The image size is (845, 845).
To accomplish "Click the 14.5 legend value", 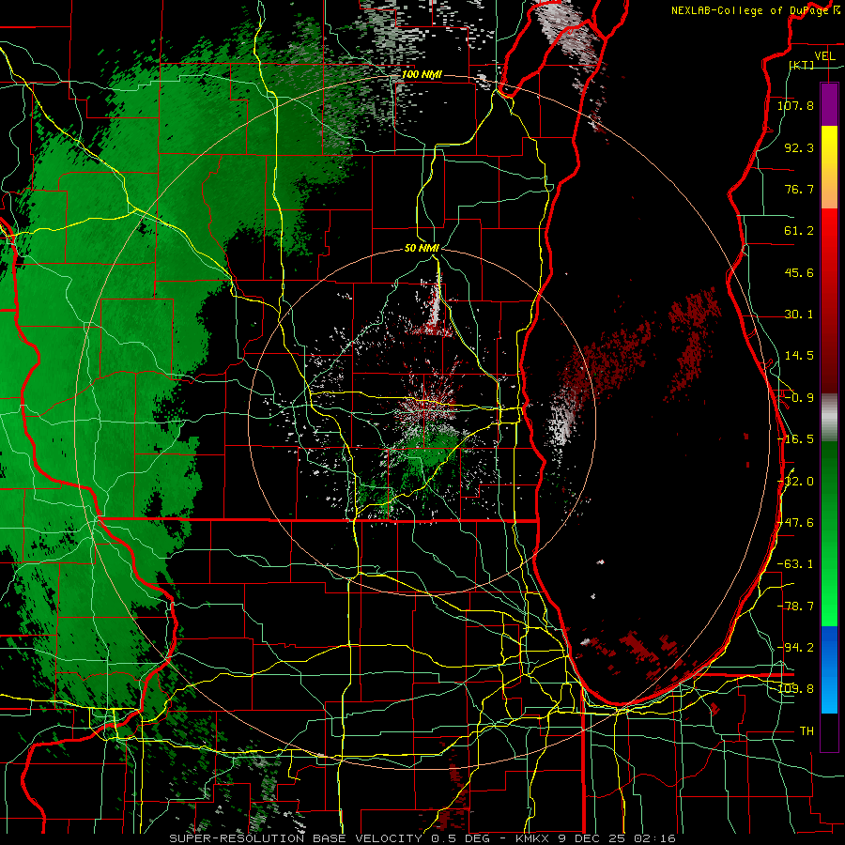I will click(799, 356).
